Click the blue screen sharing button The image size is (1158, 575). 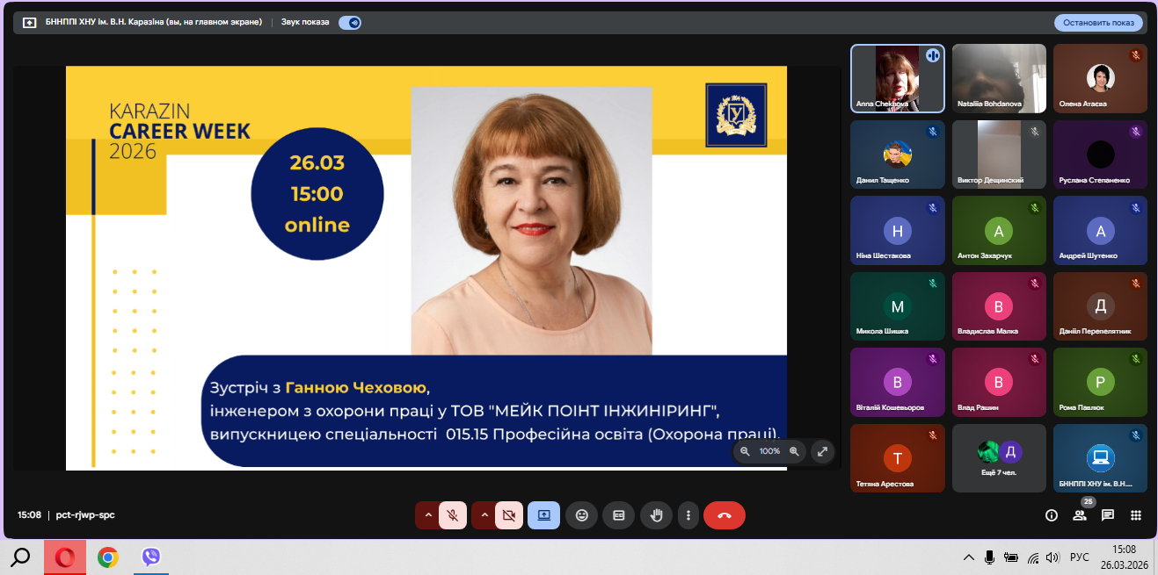543,515
